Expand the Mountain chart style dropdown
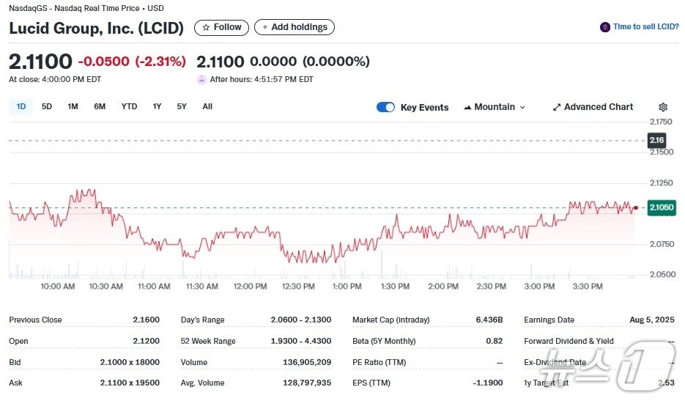Image resolution: width=685 pixels, height=401 pixels. point(522,107)
